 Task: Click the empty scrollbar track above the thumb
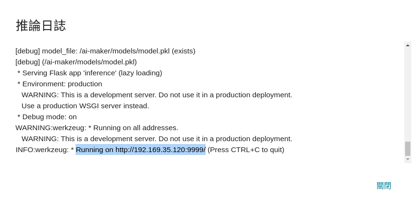[x=408, y=94]
